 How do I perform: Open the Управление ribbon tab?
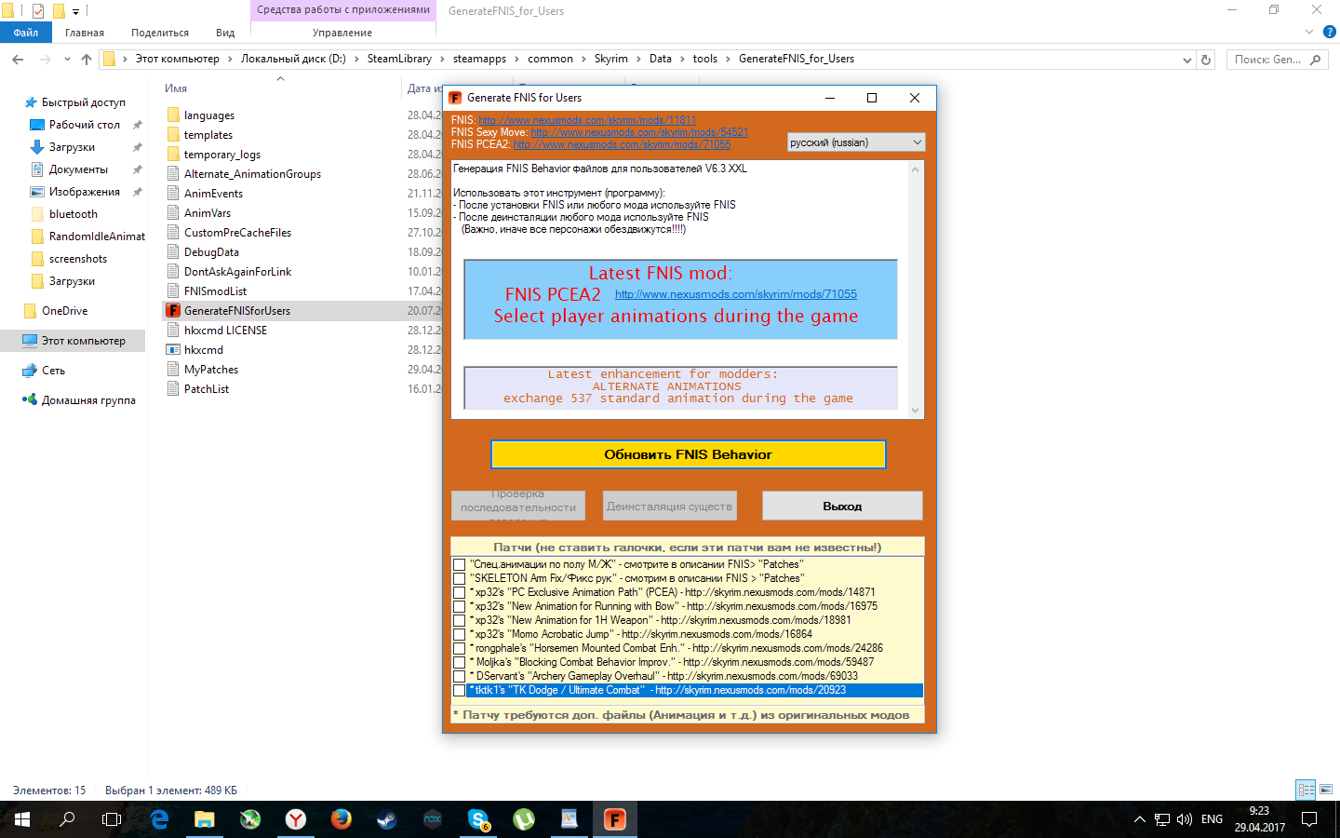pyautogui.click(x=342, y=33)
